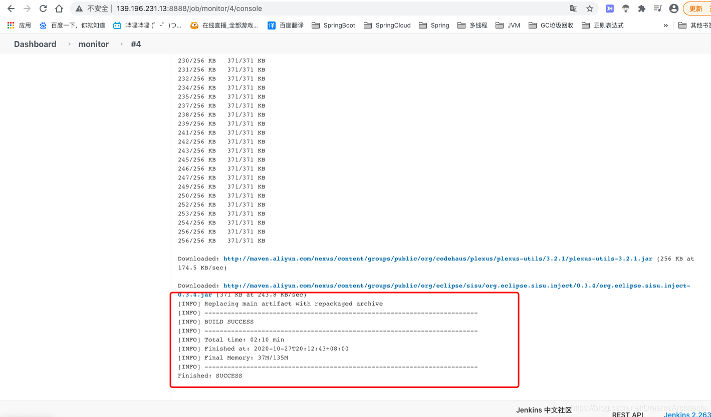This screenshot has width=711, height=417.
Task: Click the BUILD SUCCESS log line
Action: point(215,321)
